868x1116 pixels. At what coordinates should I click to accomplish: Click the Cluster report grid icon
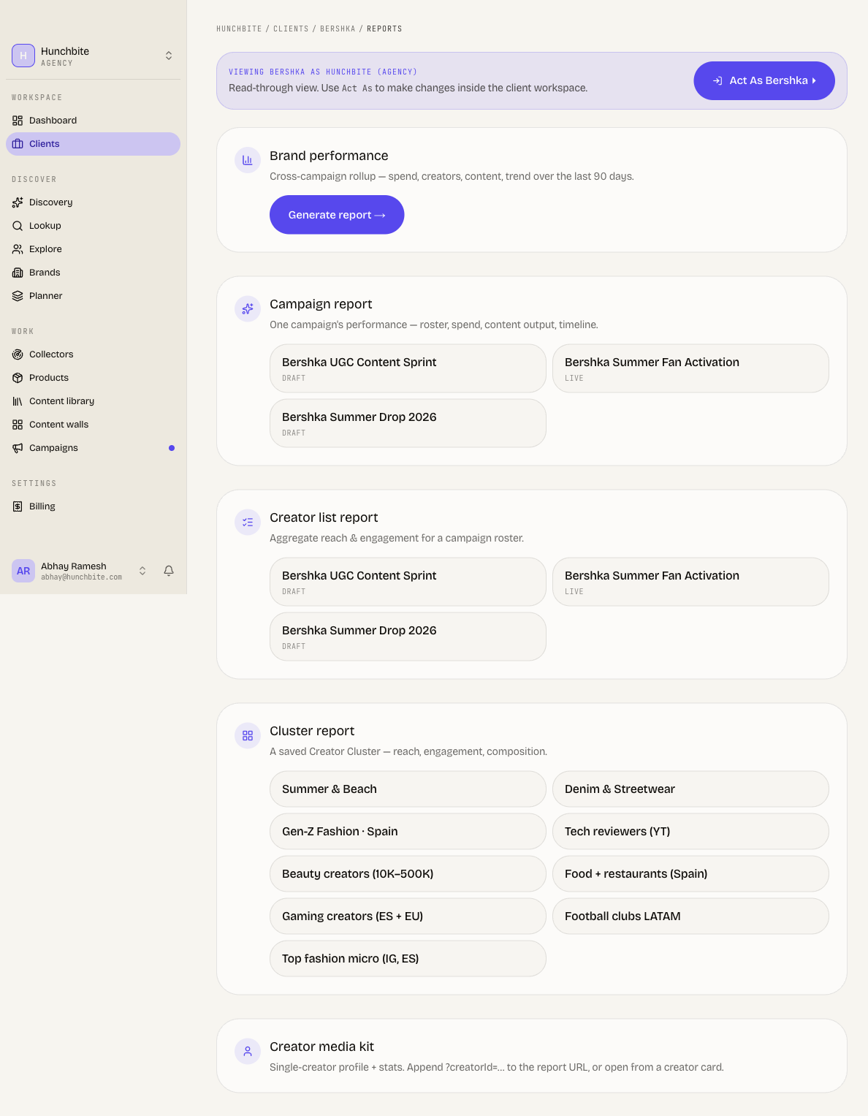pyautogui.click(x=248, y=735)
